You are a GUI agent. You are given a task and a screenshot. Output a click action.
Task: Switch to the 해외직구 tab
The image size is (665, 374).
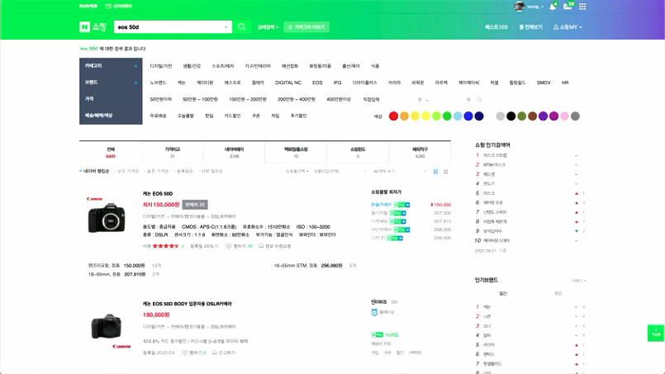[420, 152]
